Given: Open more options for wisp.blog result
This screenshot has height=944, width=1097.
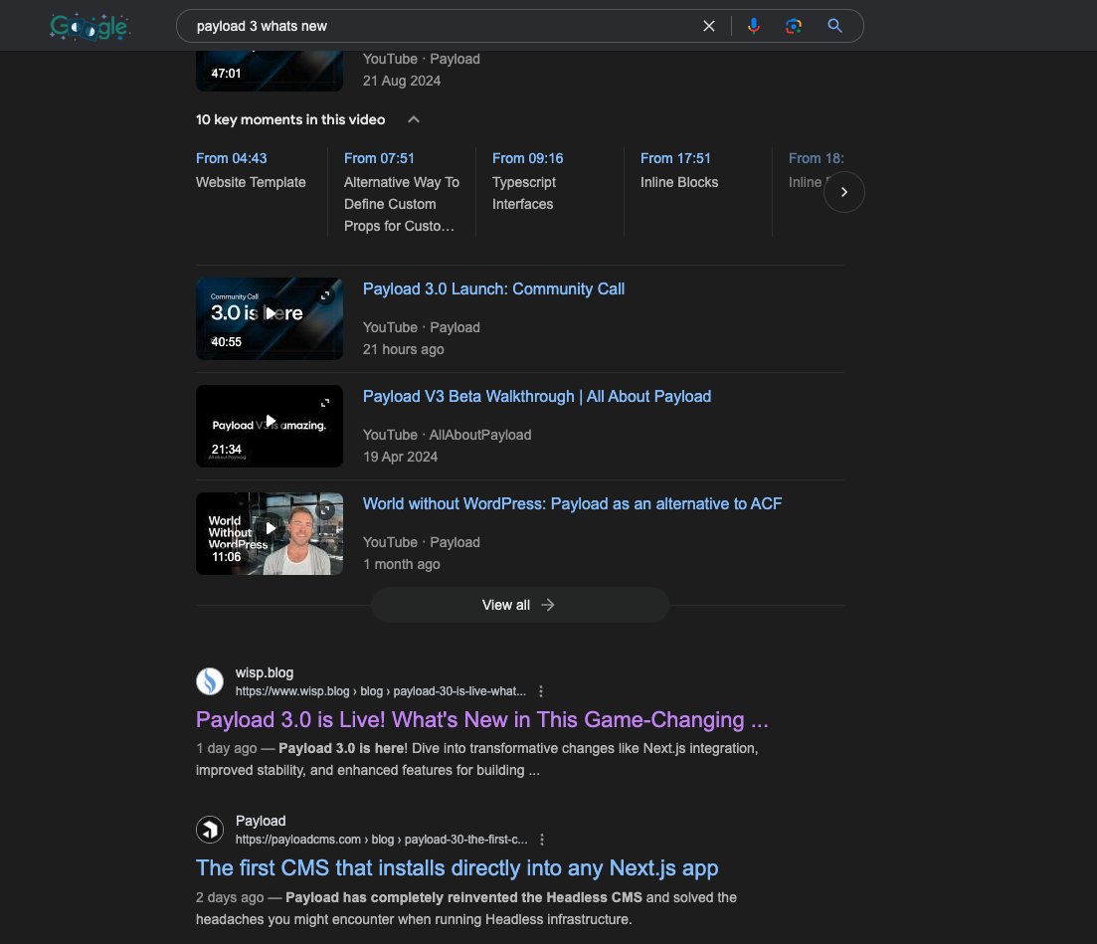Looking at the screenshot, I should [541, 691].
